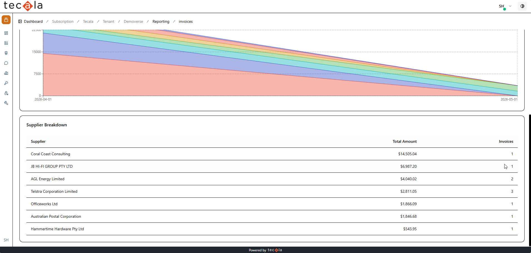This screenshot has width=531, height=253.
Task: Click the 2026-04-01 chart axis label
Action: point(43,99)
